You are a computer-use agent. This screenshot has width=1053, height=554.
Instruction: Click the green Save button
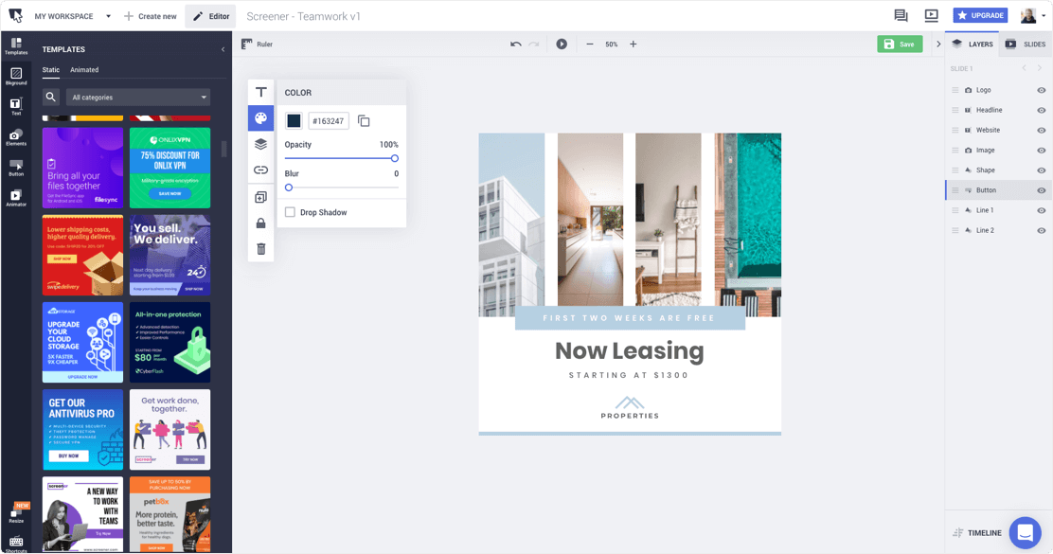900,45
